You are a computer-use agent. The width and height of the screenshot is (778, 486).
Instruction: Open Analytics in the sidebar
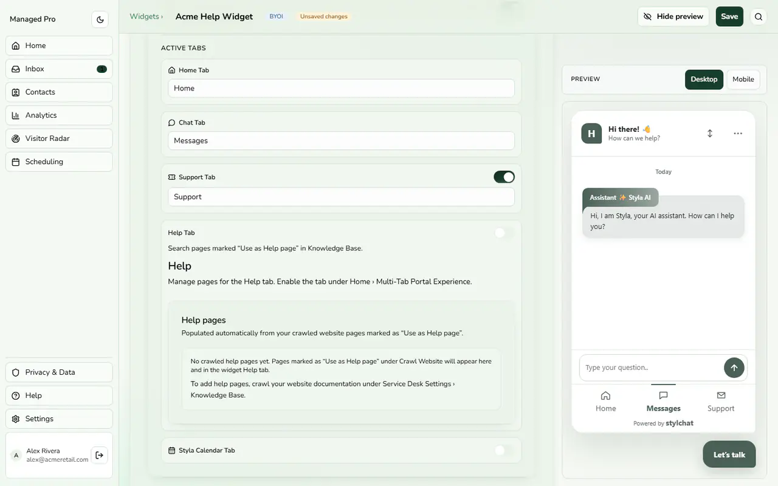point(59,115)
